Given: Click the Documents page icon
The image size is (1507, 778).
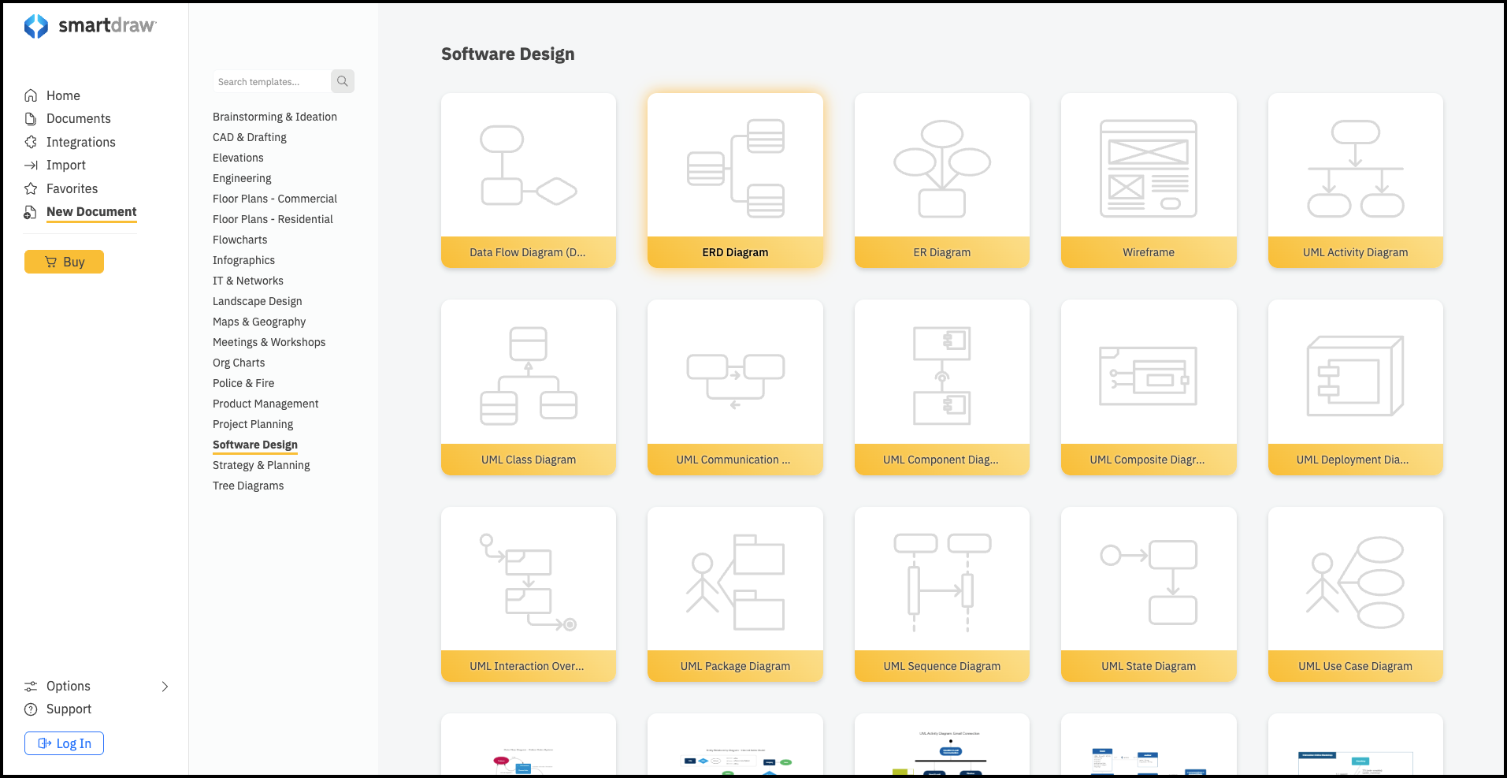Looking at the screenshot, I should [31, 118].
